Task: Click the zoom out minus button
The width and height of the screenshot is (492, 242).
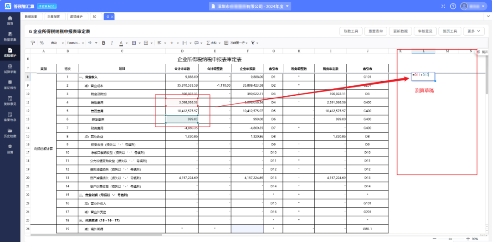Action: [x=434, y=239]
